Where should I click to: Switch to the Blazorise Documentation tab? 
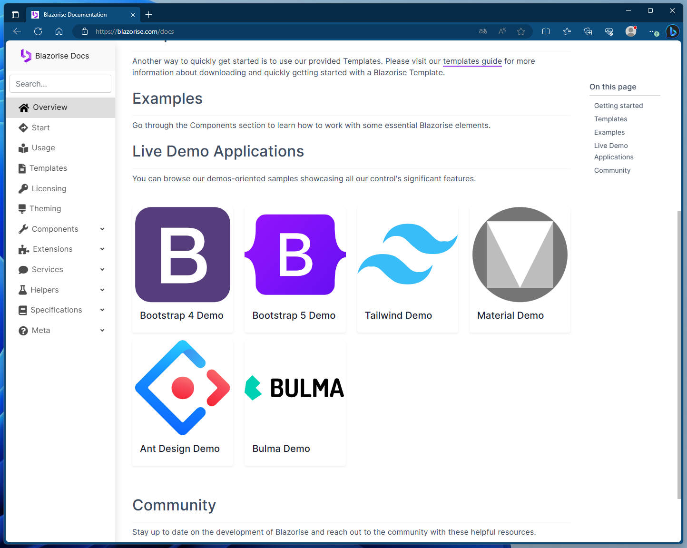click(76, 14)
